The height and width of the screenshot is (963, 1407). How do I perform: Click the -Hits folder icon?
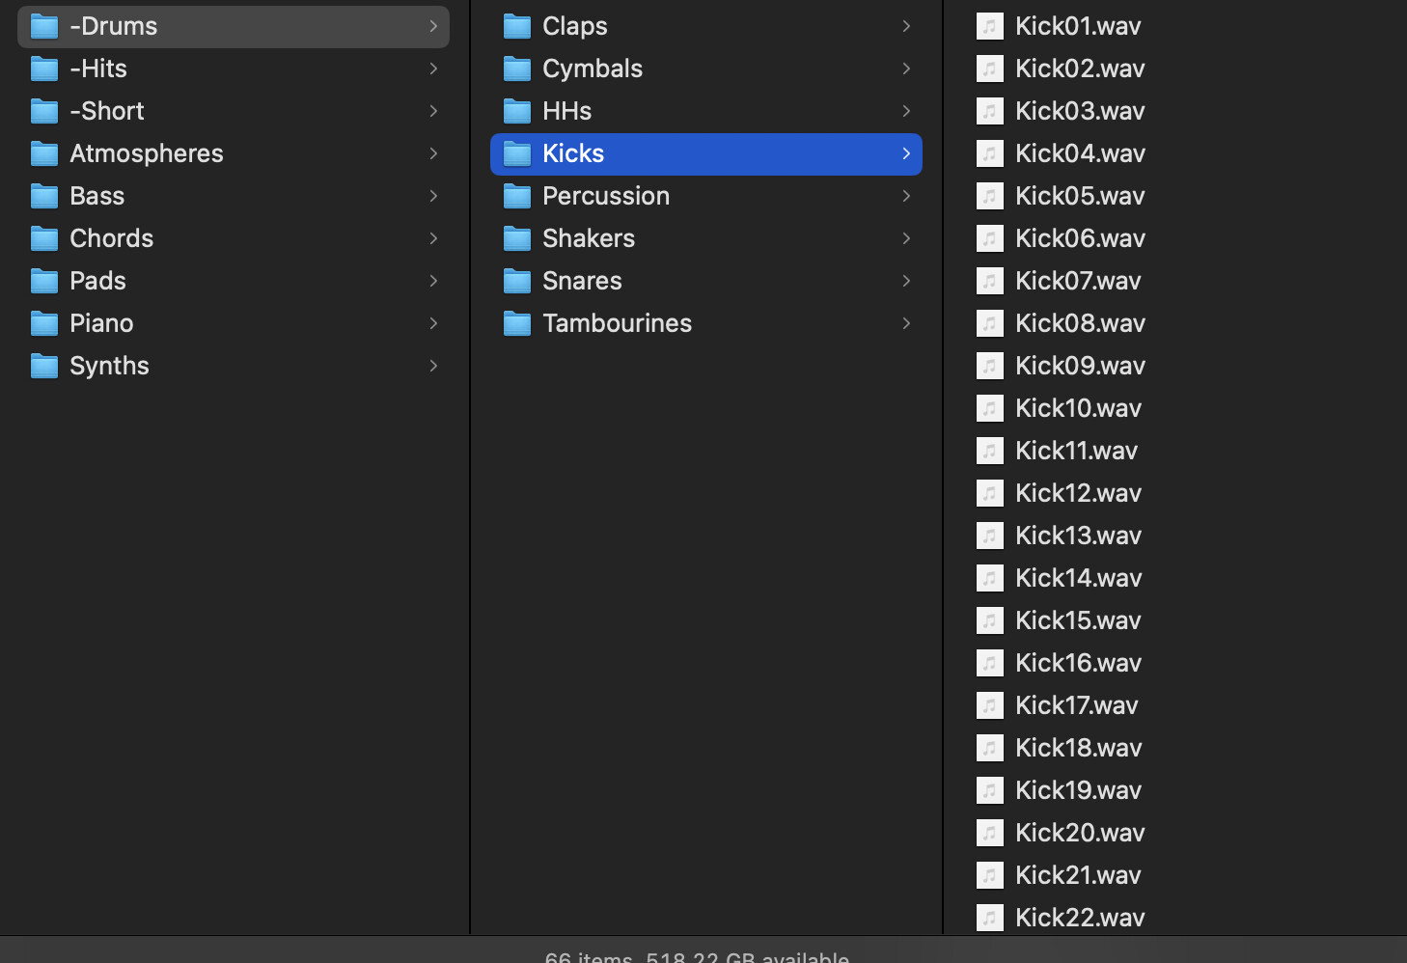coord(44,69)
